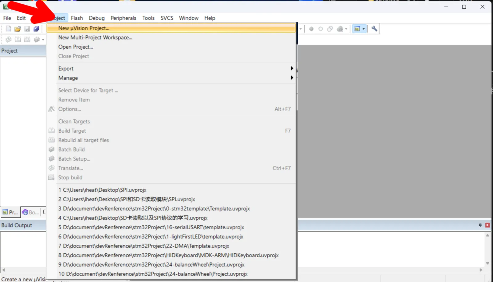Open recent project 1 SPI.uvprojx on Desktop
The image size is (493, 282).
coord(171,190)
